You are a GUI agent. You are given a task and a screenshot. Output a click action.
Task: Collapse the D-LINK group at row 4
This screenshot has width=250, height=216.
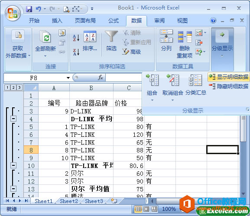tap(13, 119)
